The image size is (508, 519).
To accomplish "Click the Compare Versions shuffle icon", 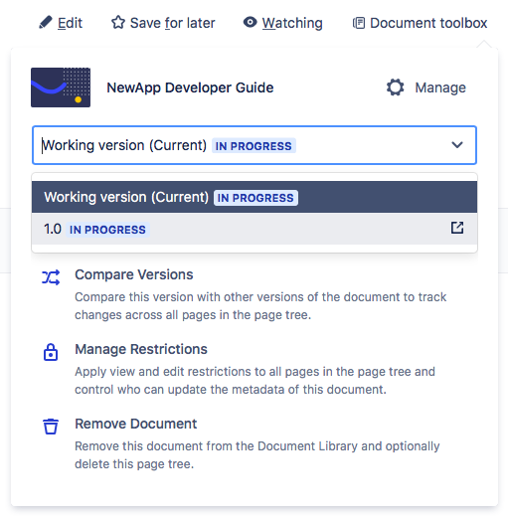I will click(x=51, y=277).
